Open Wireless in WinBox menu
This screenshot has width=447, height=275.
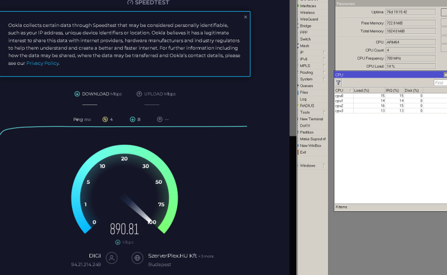307,12
